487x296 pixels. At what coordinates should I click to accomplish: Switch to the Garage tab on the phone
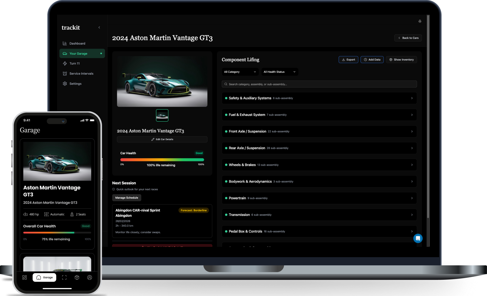[44, 277]
